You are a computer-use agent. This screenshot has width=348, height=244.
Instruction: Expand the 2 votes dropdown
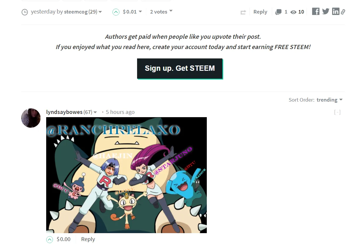[x=161, y=12]
